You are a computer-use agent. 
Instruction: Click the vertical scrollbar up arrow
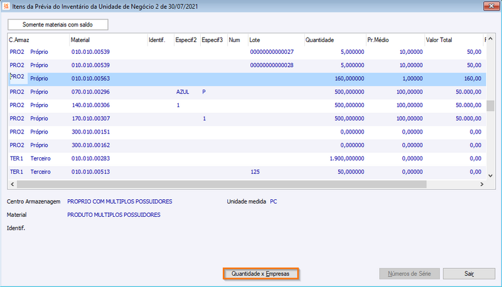[x=491, y=39]
